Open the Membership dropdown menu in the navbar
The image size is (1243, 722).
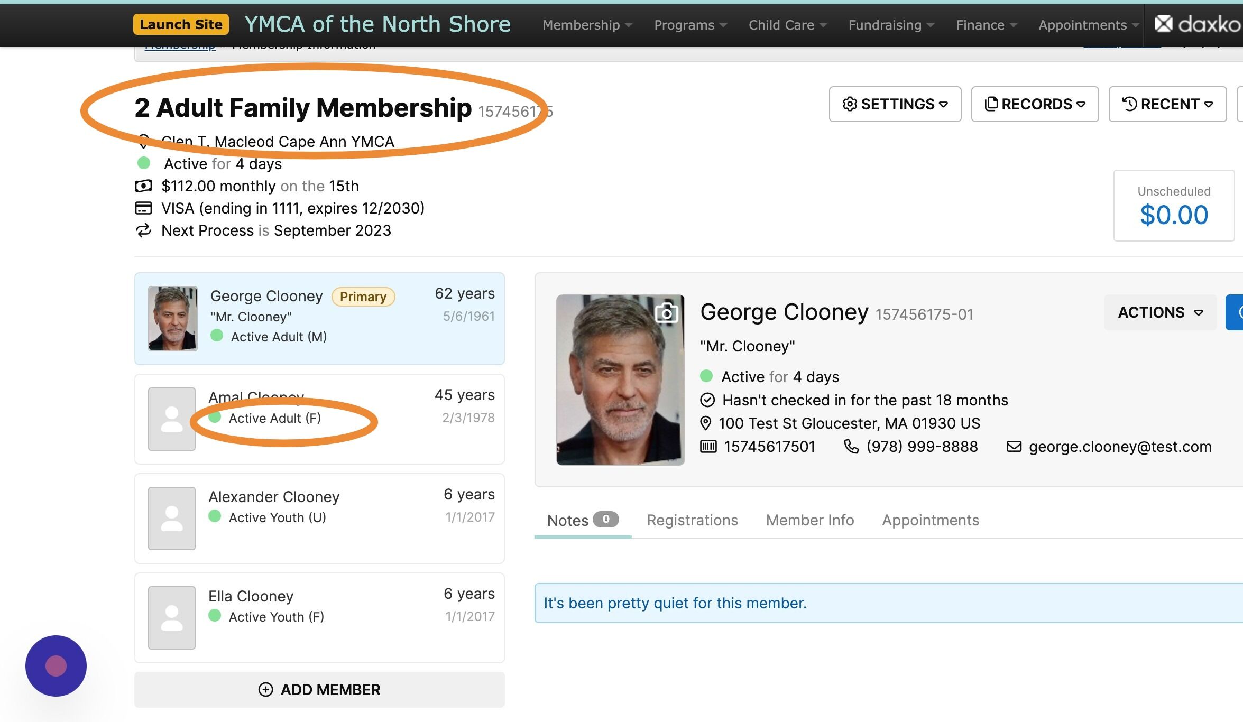(x=587, y=25)
